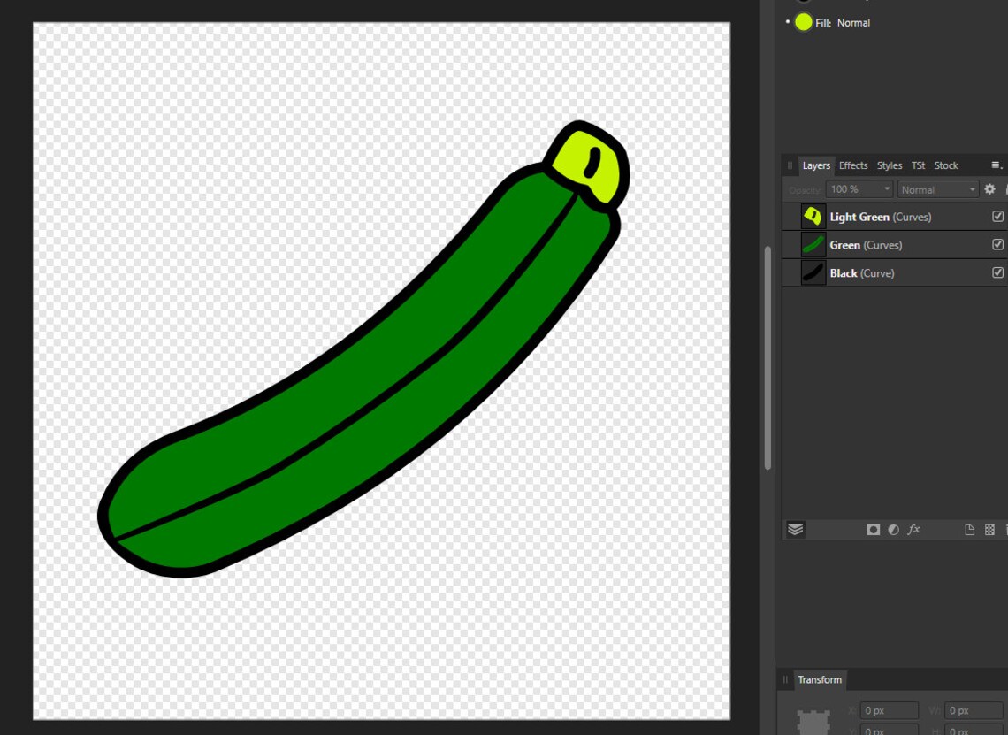
Task: Click the X position field in Transform panel
Action: pyautogui.click(x=888, y=709)
